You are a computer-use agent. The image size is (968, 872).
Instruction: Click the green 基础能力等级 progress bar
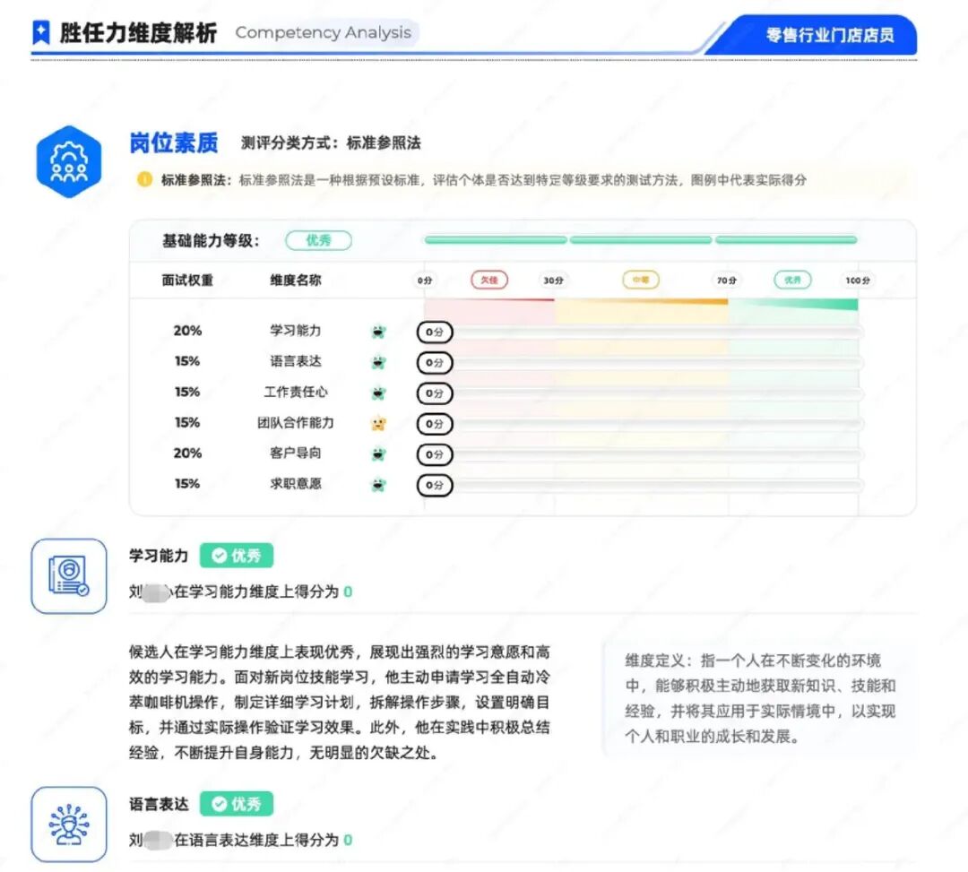[x=640, y=240]
